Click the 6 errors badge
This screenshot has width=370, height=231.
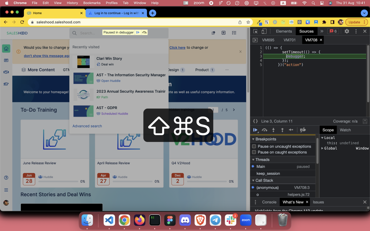point(333,31)
